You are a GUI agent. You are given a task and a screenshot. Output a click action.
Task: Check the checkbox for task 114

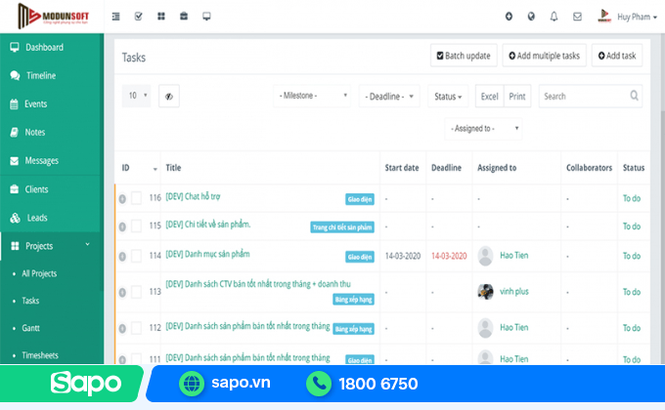pyautogui.click(x=136, y=256)
